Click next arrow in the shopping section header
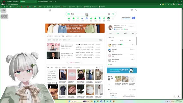 pos(102,68)
